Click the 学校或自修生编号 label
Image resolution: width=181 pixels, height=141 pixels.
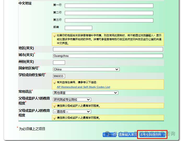pyautogui.click(x=32, y=75)
